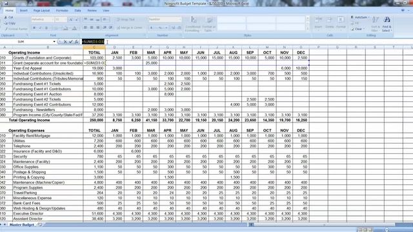Viewport: 413px width, 232px height.
Task: Open the View tab
Action: click(x=106, y=10)
